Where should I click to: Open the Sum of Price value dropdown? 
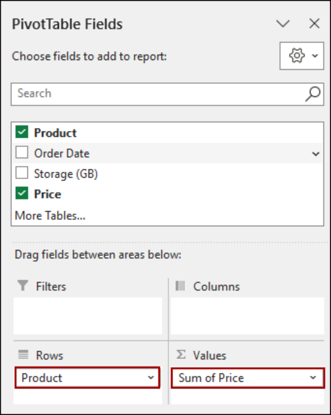tap(313, 378)
